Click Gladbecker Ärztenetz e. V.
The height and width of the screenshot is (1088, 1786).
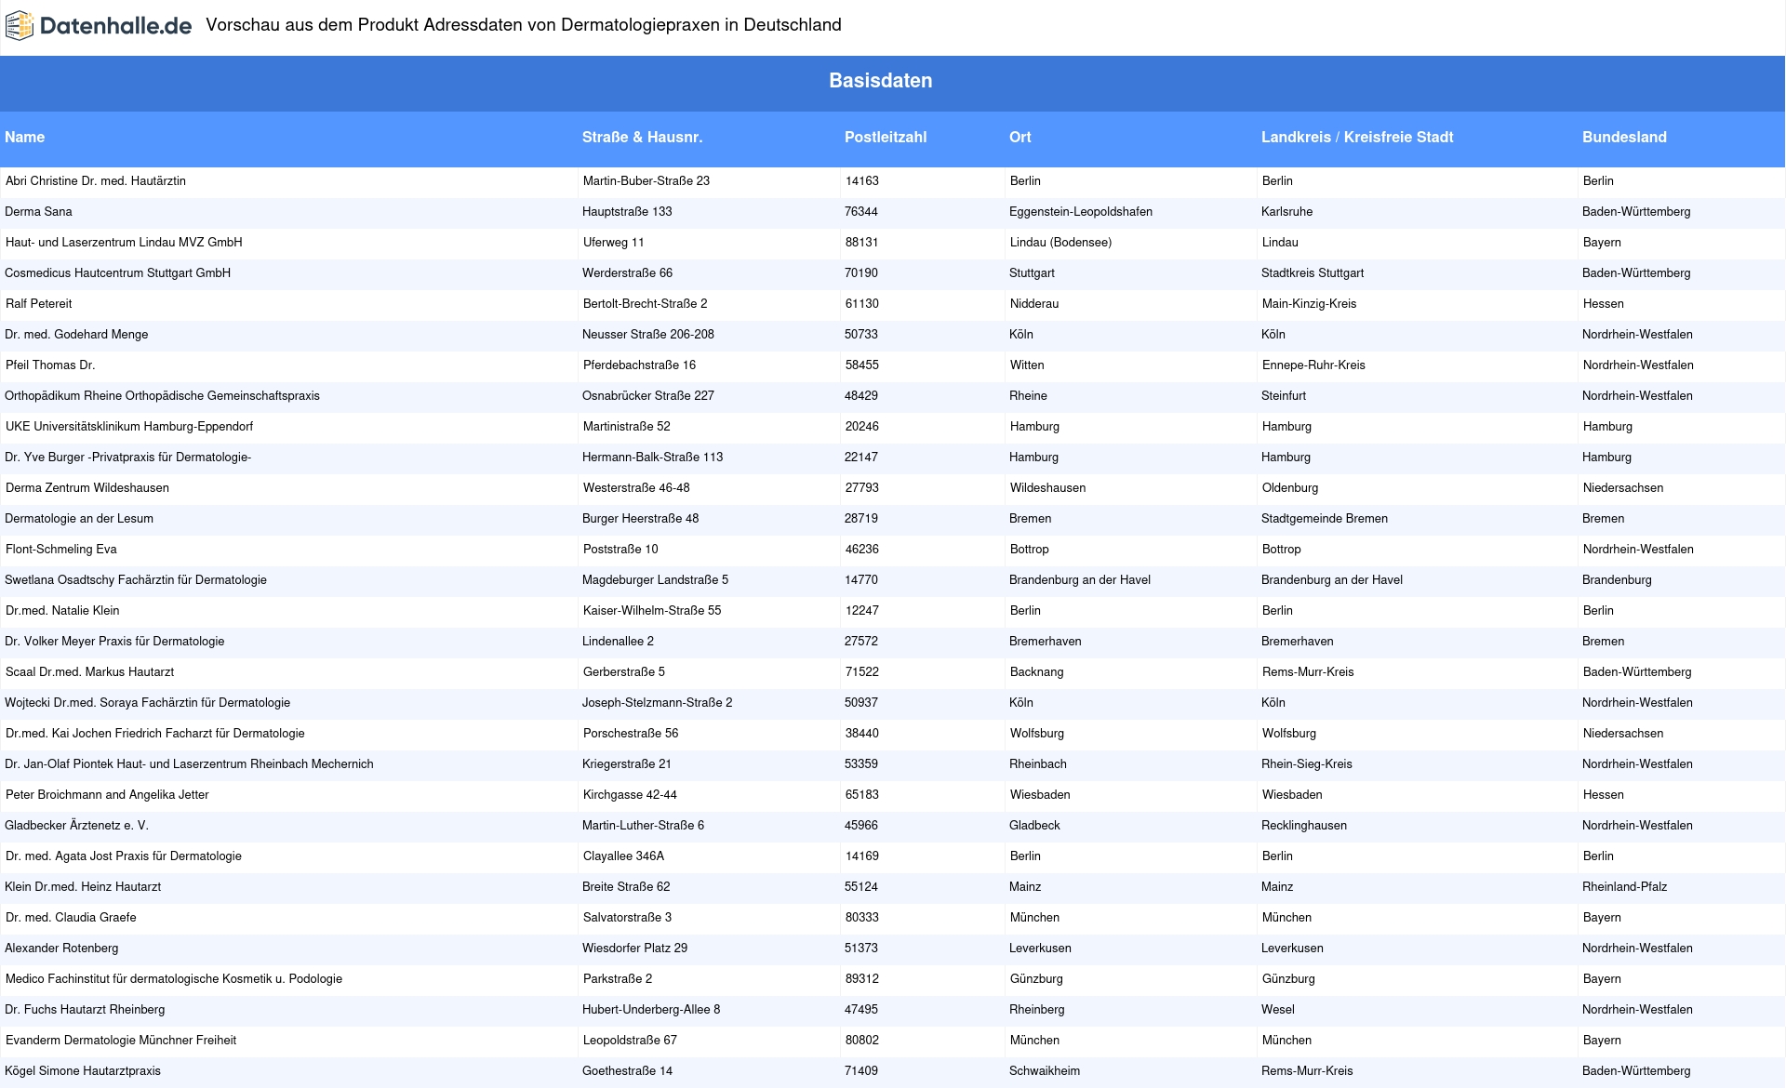tap(76, 826)
